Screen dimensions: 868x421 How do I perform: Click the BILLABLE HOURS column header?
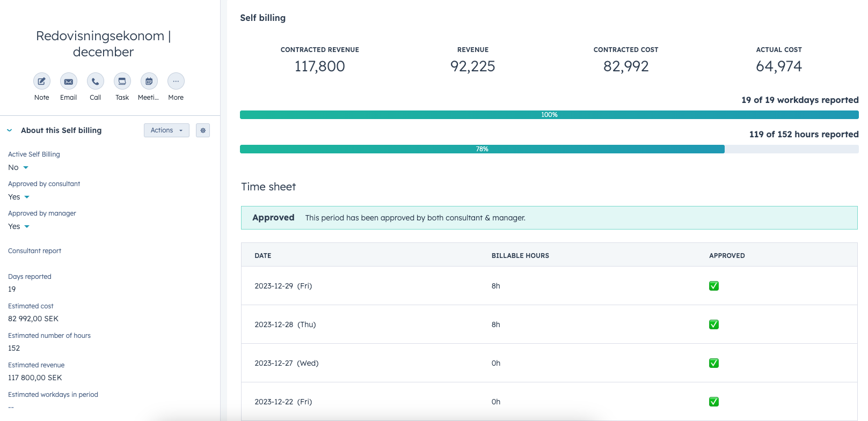[520, 256]
